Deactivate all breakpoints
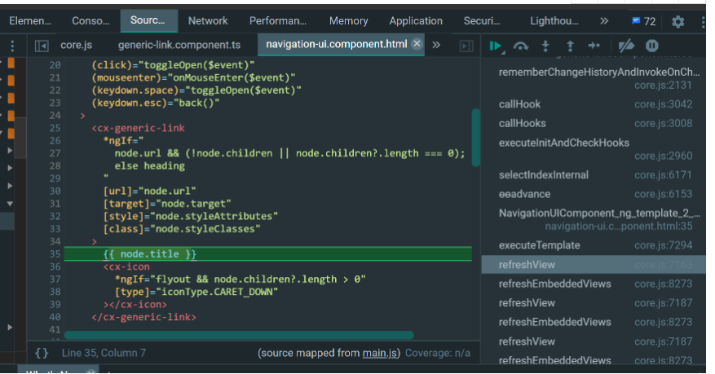Image resolution: width=715 pixels, height=374 pixels. pos(627,46)
